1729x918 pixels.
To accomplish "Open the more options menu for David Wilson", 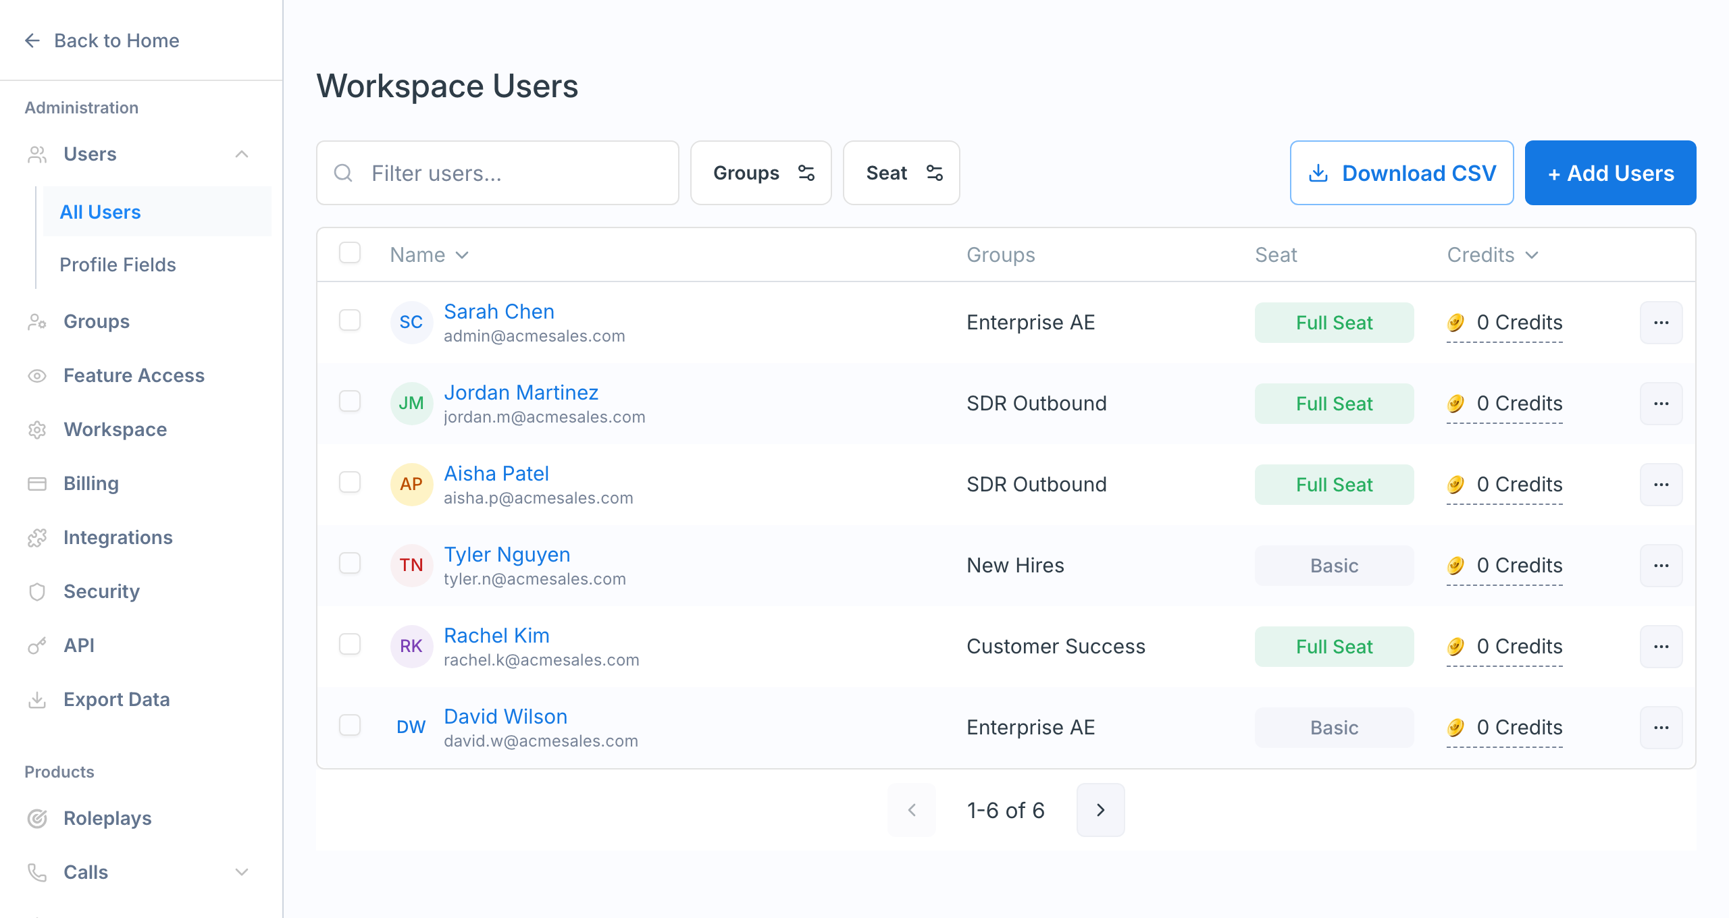I will coord(1661,728).
